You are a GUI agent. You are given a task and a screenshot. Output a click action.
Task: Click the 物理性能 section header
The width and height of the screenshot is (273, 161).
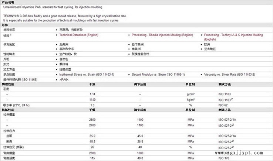click(x=8, y=84)
